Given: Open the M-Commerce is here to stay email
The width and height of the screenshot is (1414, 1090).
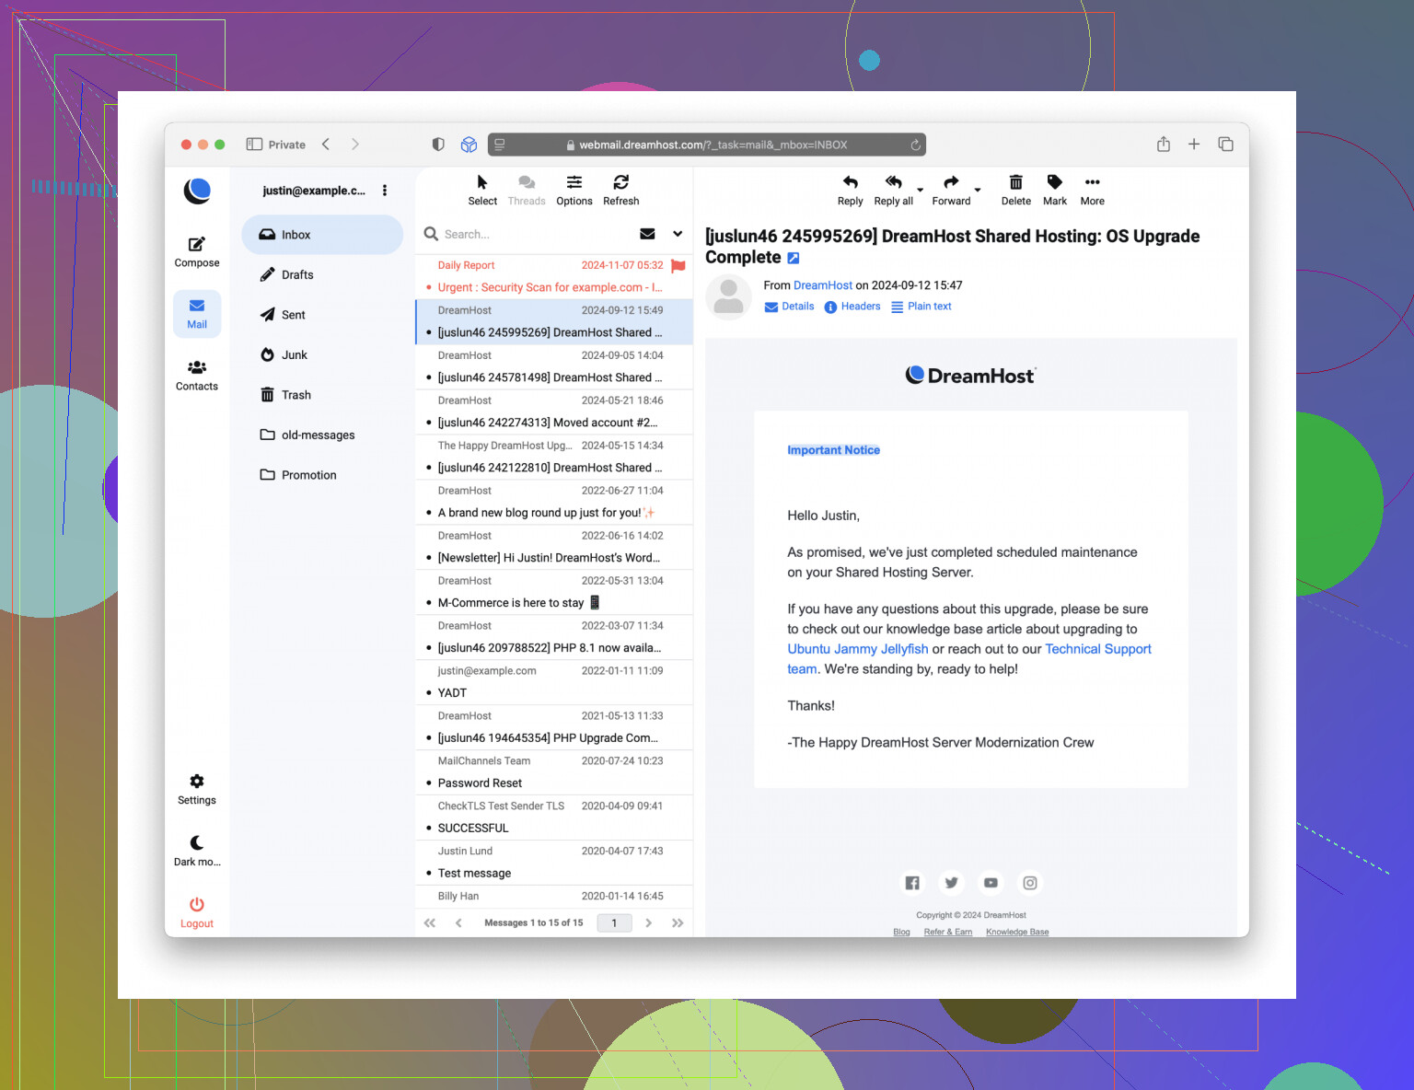Looking at the screenshot, I should click(x=554, y=592).
